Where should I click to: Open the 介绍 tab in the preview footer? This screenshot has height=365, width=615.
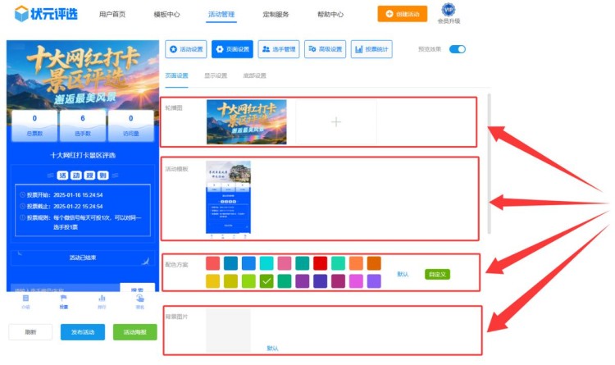point(25,301)
